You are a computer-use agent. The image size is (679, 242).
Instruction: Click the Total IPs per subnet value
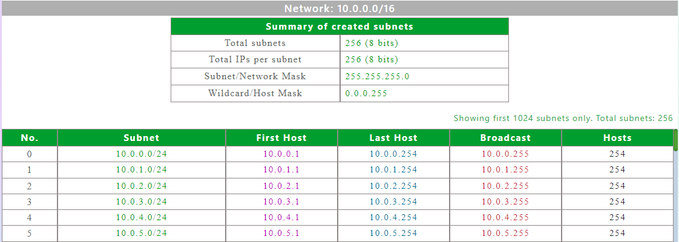coord(372,59)
